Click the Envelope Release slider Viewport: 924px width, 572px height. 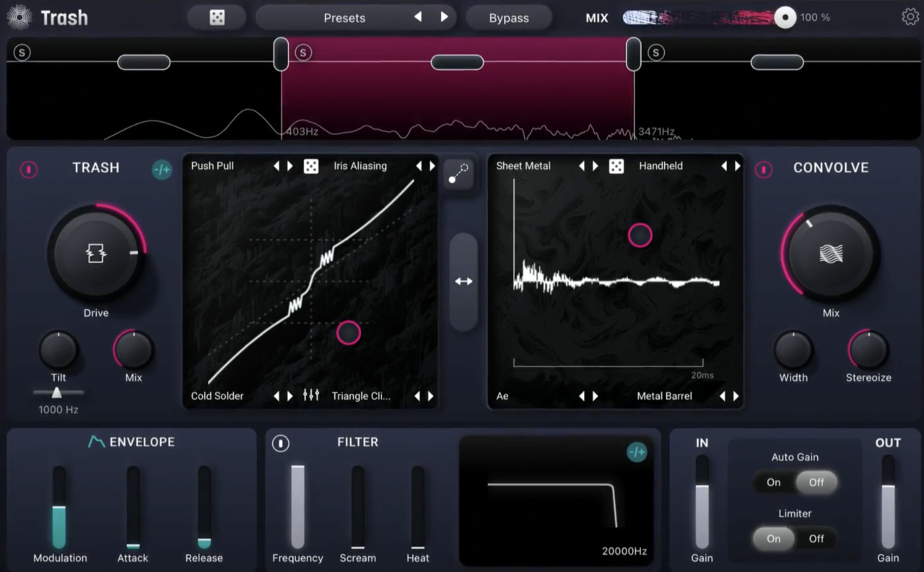[x=204, y=507]
